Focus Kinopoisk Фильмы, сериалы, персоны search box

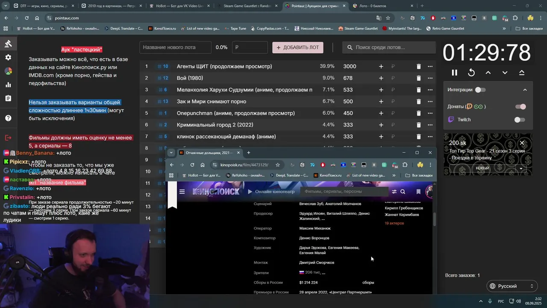pyautogui.click(x=344, y=192)
